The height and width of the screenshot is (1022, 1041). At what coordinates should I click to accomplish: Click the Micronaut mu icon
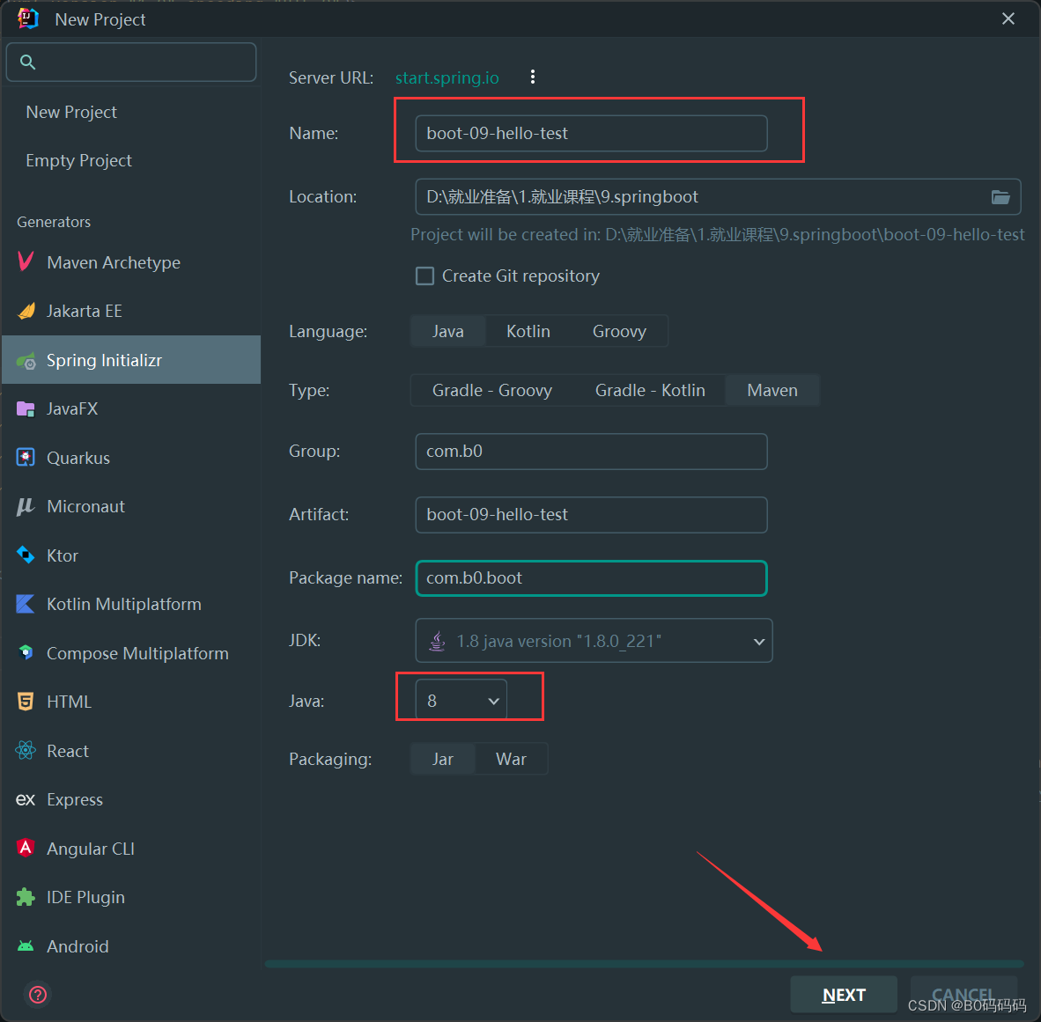26,506
